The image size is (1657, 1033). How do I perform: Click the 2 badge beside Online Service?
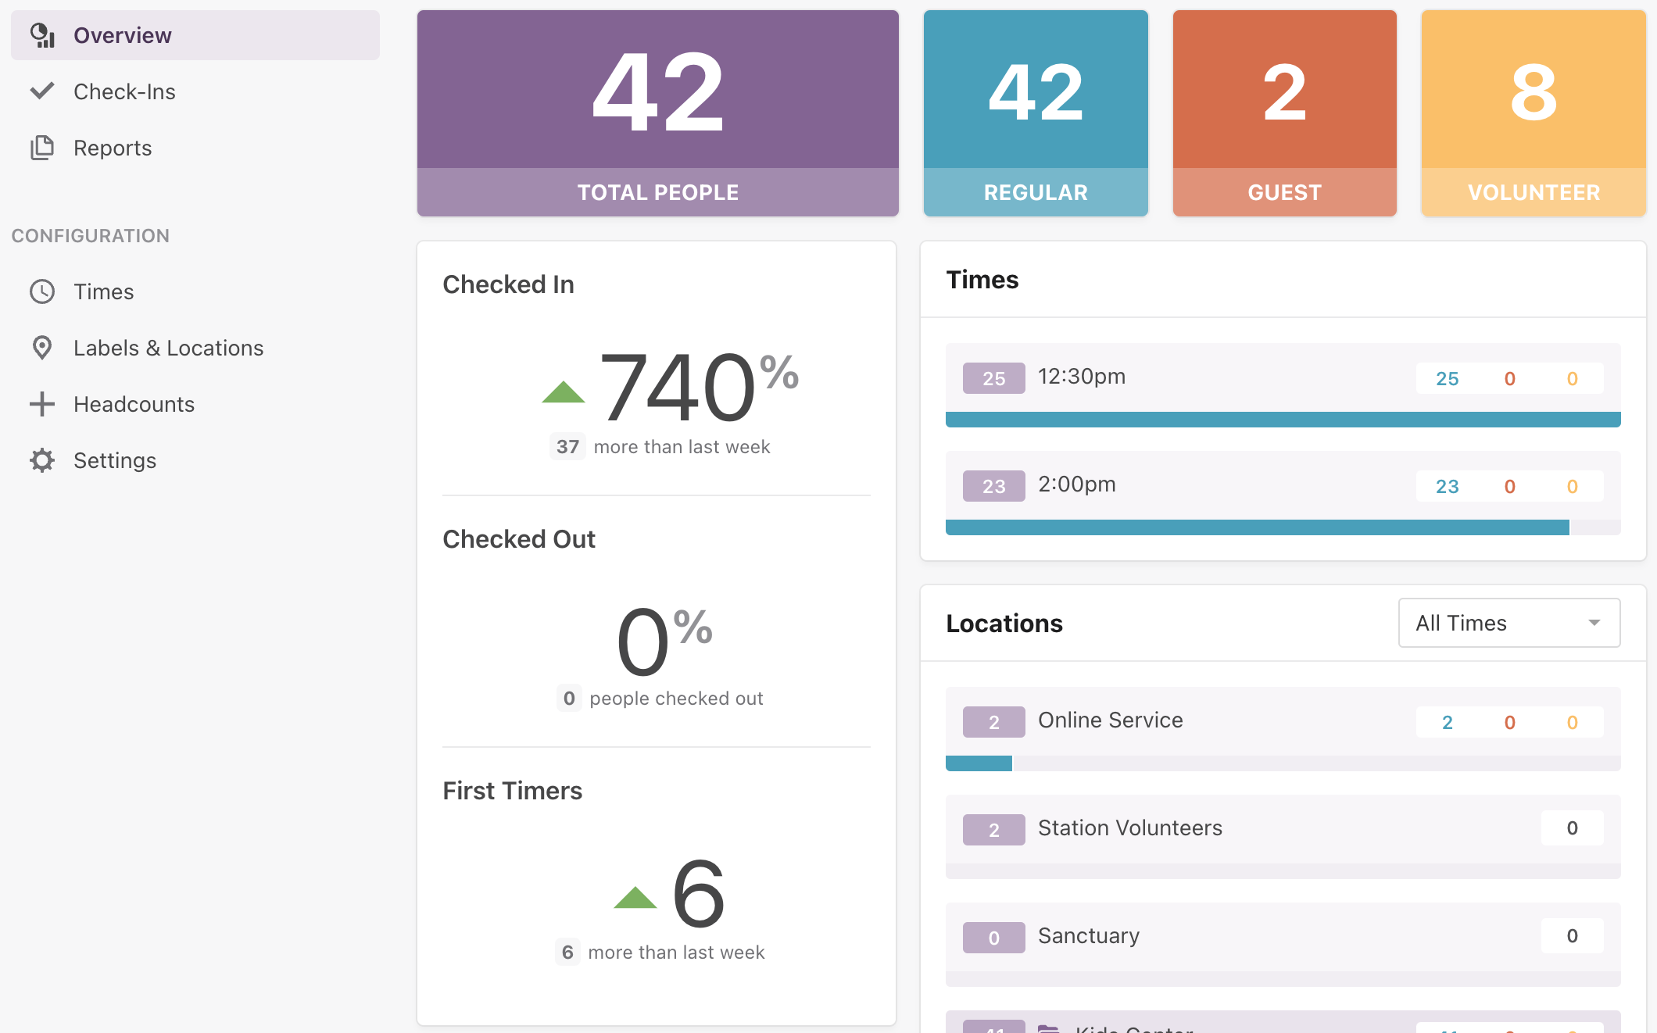pyautogui.click(x=994, y=722)
